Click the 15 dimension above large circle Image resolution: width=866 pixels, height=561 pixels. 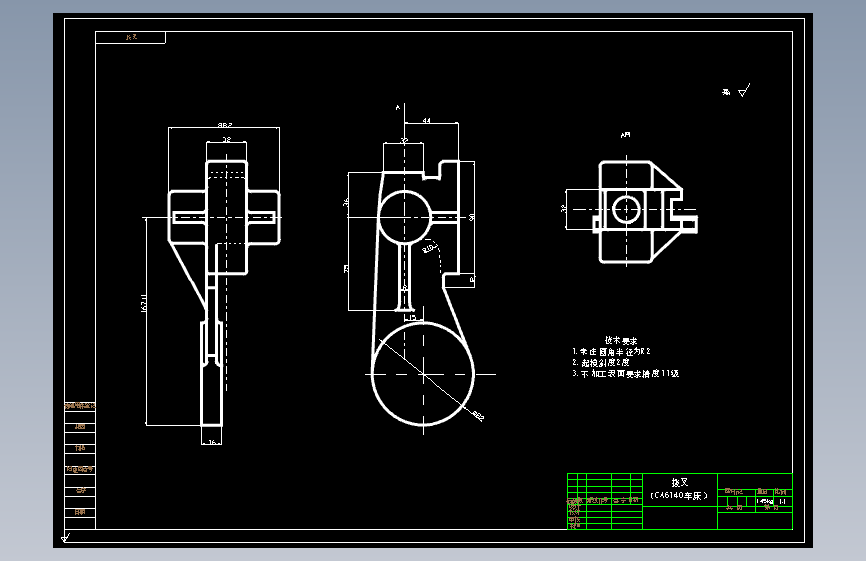click(412, 318)
